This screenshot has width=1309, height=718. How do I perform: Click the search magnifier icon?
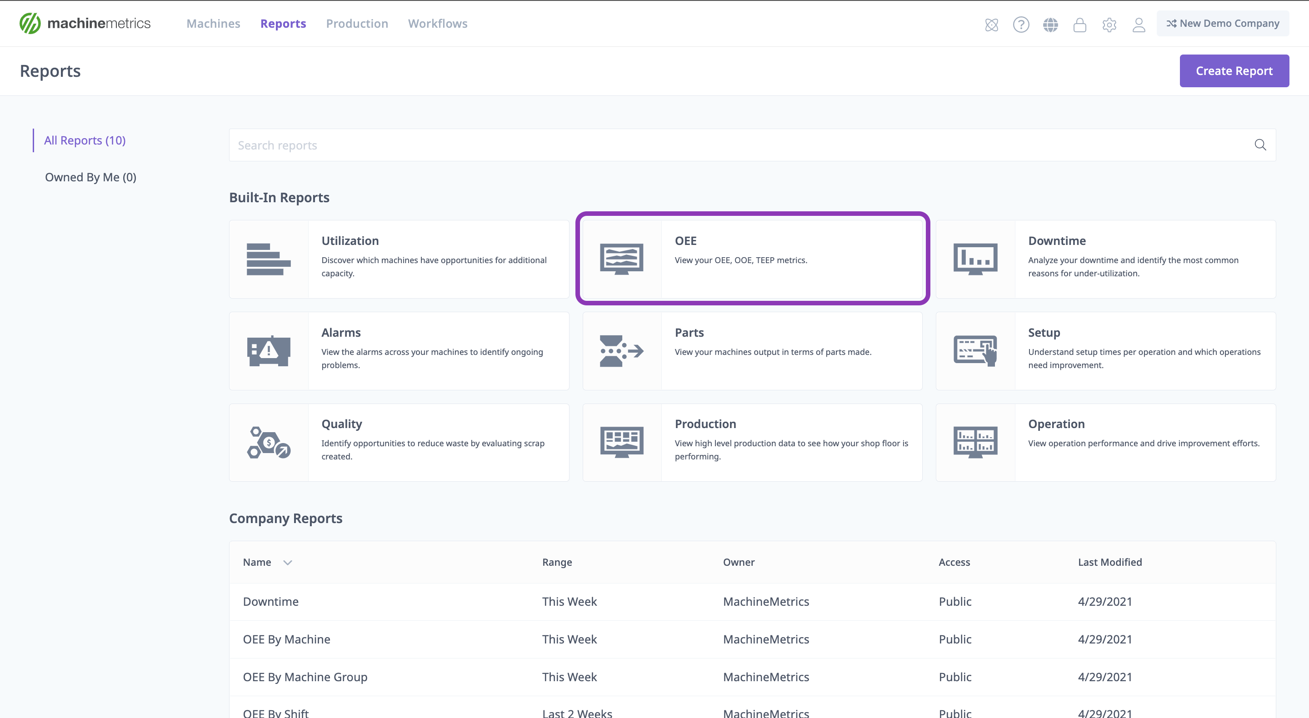1260,145
